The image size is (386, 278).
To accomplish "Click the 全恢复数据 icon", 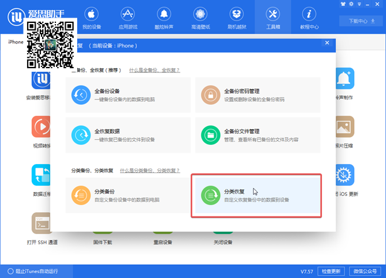I will [81, 135].
